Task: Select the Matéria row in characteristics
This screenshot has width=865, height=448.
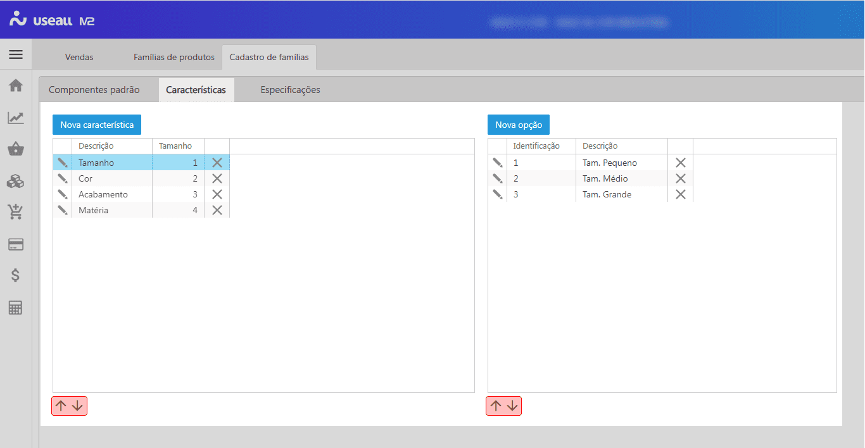Action: click(111, 210)
